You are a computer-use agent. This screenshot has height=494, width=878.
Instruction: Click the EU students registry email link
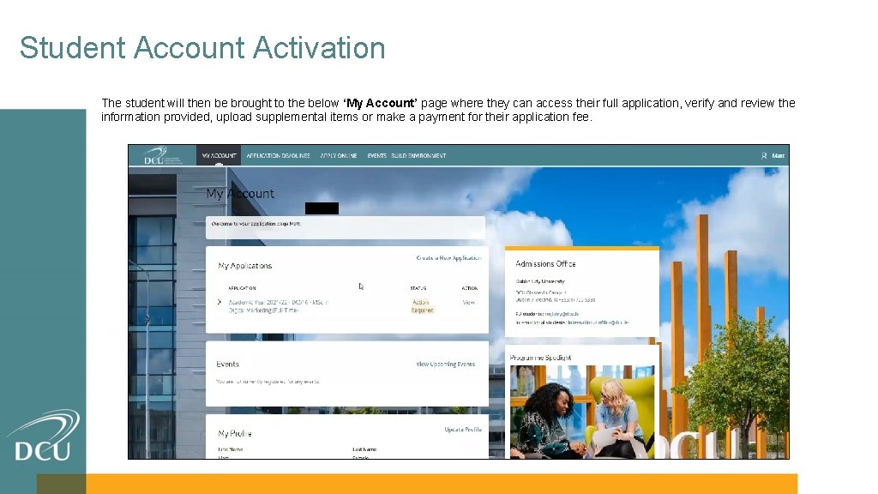click(562, 314)
